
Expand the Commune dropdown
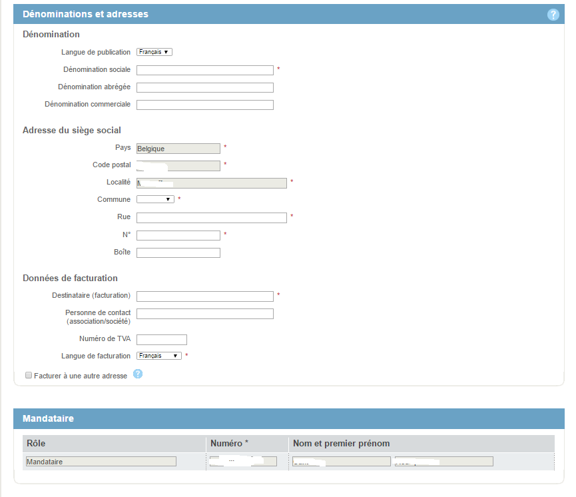pyautogui.click(x=155, y=199)
